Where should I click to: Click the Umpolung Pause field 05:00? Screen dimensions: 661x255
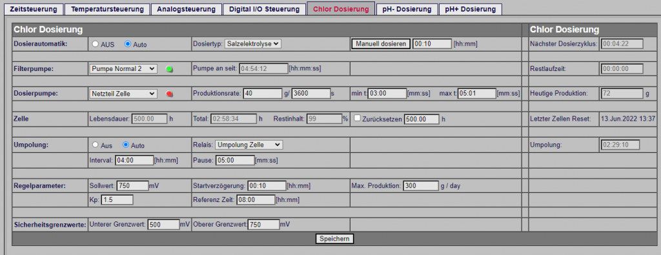point(235,160)
